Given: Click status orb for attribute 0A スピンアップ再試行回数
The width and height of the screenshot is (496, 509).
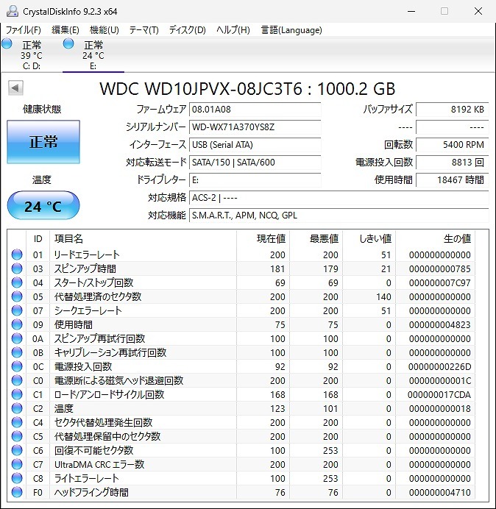Looking at the screenshot, I should point(17,338).
